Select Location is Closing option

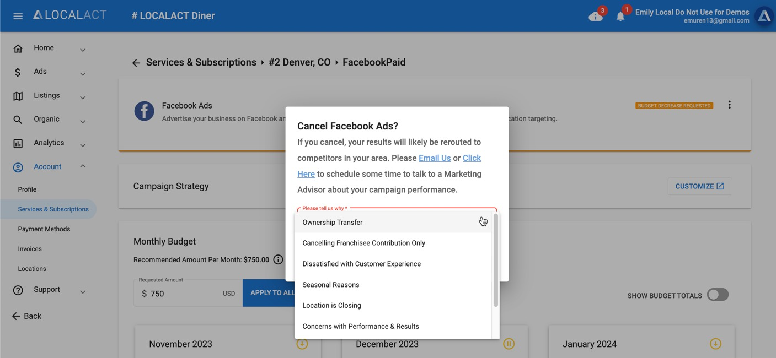(393, 305)
